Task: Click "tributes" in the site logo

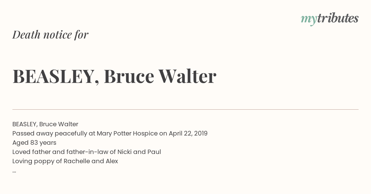Action: [x=338, y=18]
